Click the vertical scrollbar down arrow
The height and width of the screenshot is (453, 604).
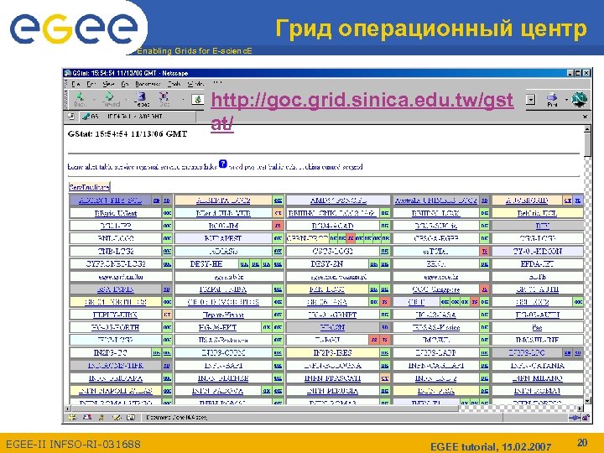(587, 401)
